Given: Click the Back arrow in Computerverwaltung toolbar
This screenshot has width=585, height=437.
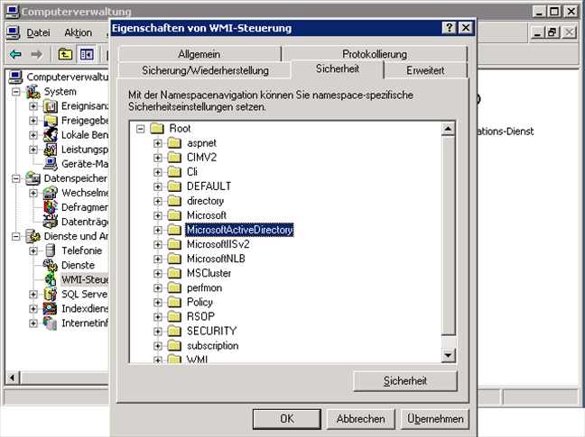Looking at the screenshot, I should pyautogui.click(x=15, y=55).
